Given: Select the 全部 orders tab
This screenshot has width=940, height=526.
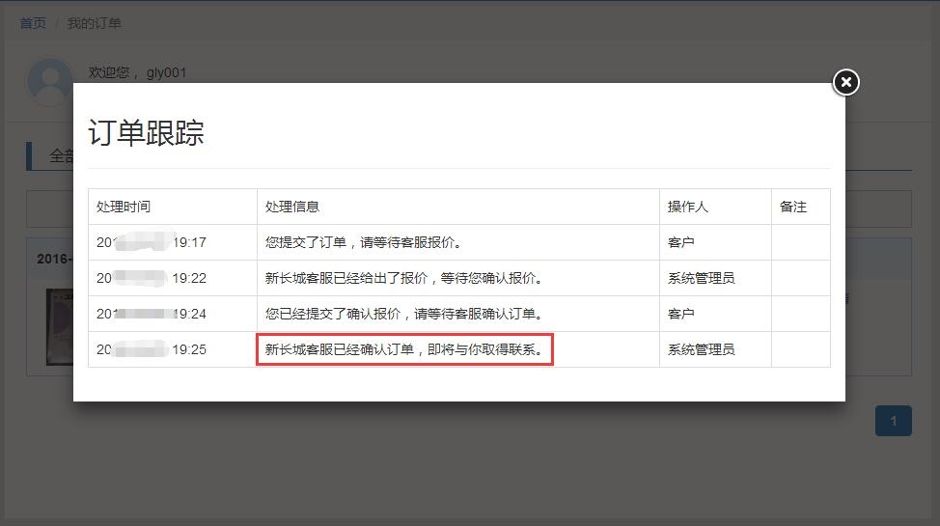Looking at the screenshot, I should pyautogui.click(x=60, y=155).
